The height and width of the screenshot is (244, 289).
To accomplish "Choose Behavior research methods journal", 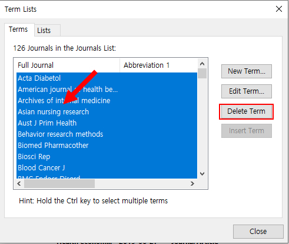I will [x=107, y=134].
